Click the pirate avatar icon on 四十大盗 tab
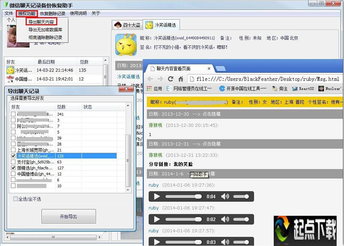Image resolution: width=344 pixels, height=246 pixels. (118, 25)
